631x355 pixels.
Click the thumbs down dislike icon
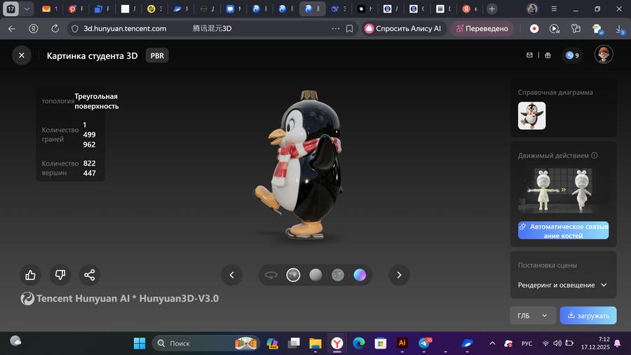click(x=60, y=275)
